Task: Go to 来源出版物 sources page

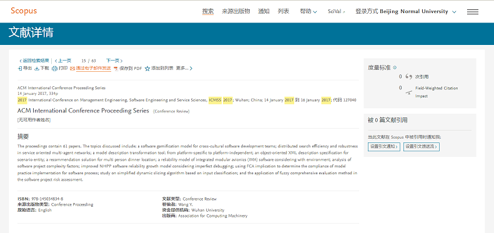Action: [236, 12]
